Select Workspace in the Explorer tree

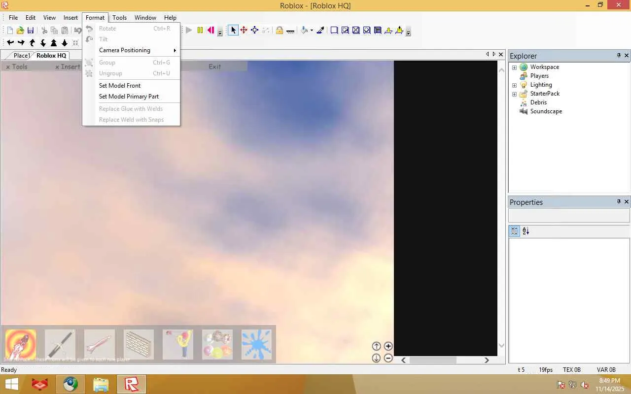click(x=544, y=67)
